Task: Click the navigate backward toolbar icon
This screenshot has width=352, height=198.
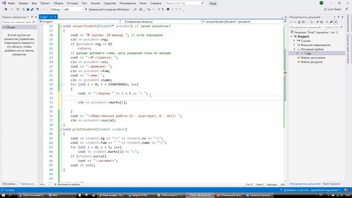Action: click(x=6, y=9)
